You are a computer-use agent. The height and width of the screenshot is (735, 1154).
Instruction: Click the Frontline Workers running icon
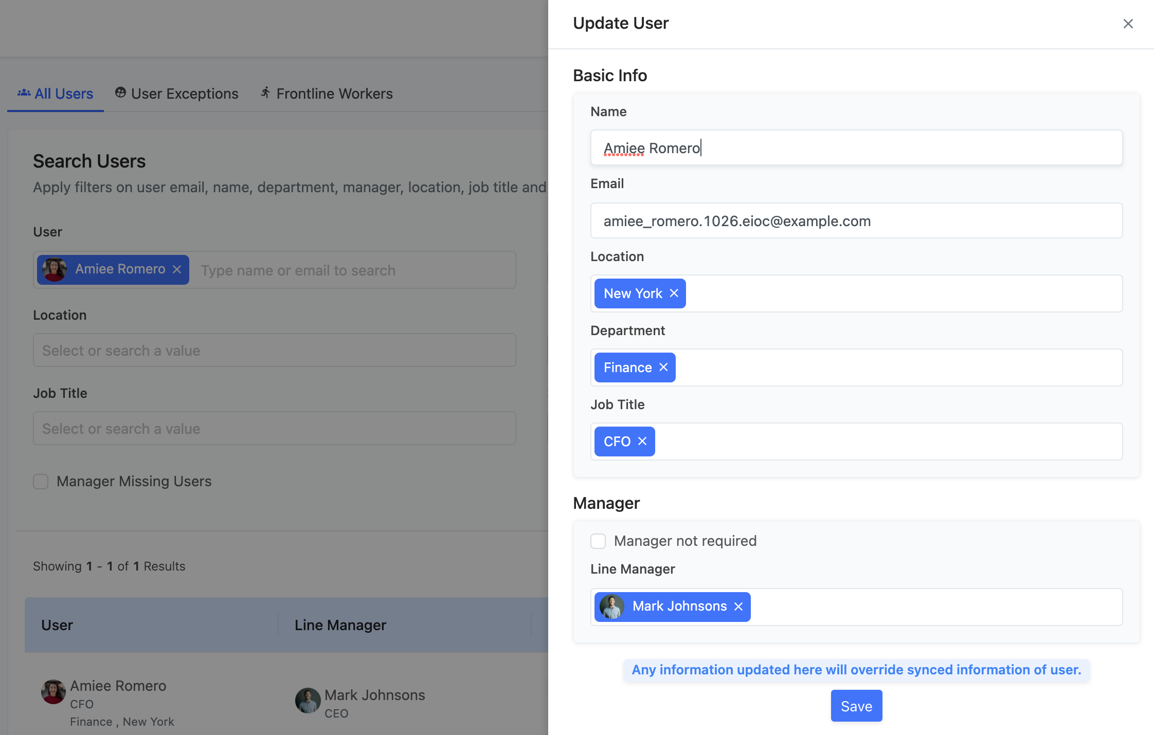pos(265,93)
